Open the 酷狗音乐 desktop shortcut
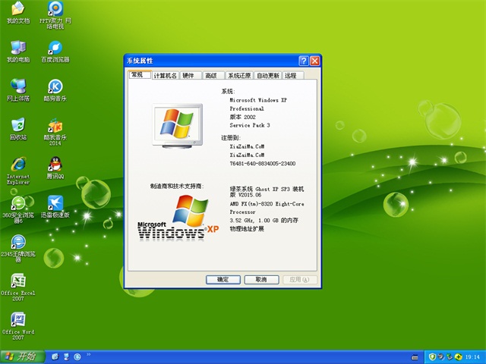Screen dimensions: 486x364 tap(55, 86)
